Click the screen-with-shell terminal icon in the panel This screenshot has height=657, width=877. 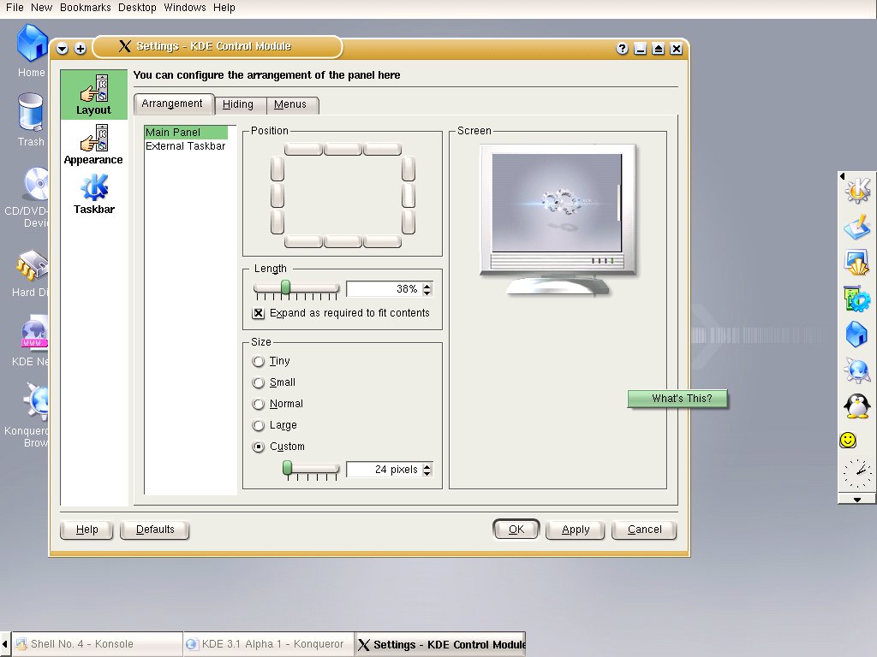pos(857,263)
